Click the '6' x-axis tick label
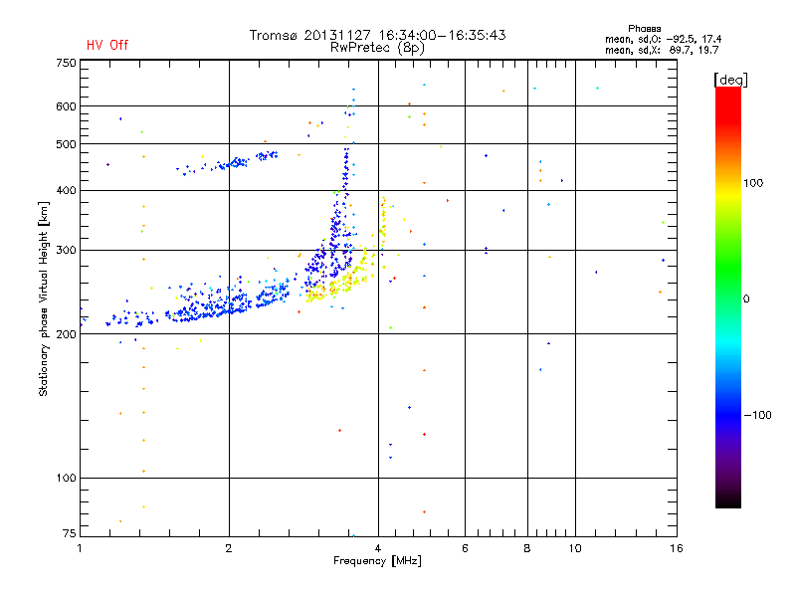Viewport: 796px width, 597px height. pos(465,548)
